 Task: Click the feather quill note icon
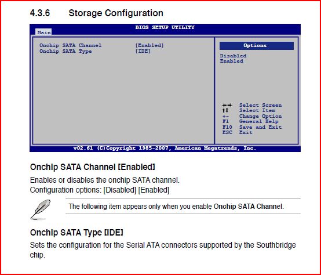pos(41,209)
